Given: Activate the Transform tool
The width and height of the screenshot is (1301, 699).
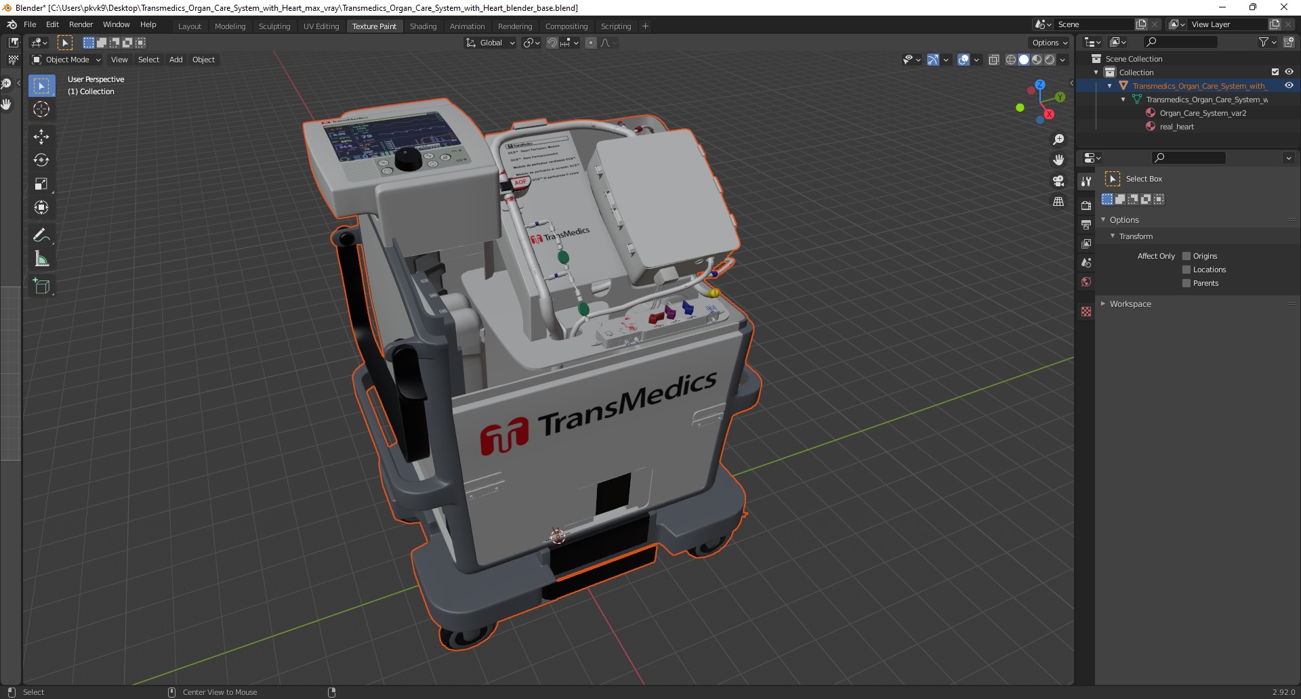Looking at the screenshot, I should (41, 207).
